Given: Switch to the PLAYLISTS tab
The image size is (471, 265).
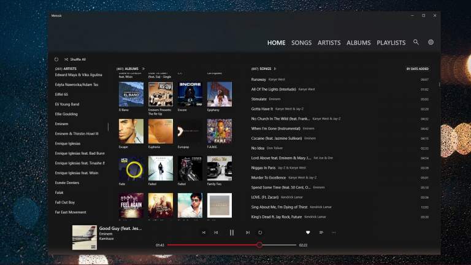Looking at the screenshot, I should tap(391, 43).
